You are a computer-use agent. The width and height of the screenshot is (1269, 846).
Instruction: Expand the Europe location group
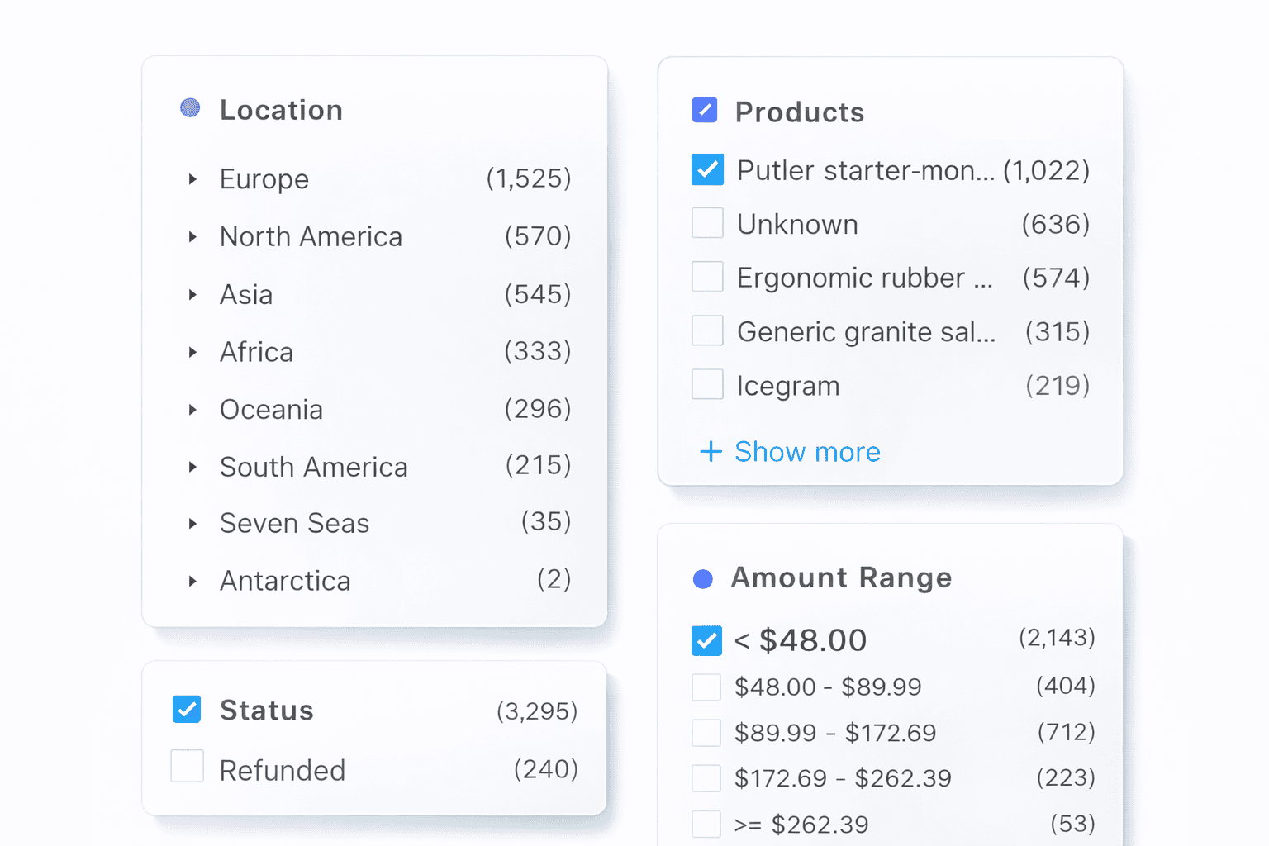point(192,179)
